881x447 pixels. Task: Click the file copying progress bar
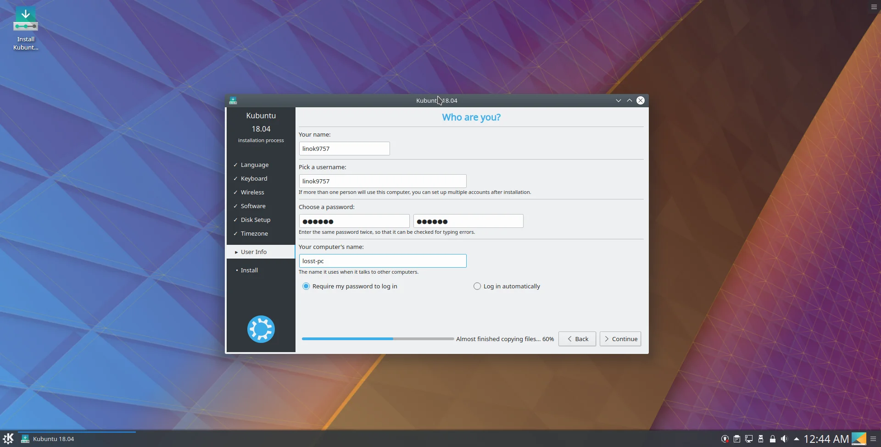coord(378,339)
